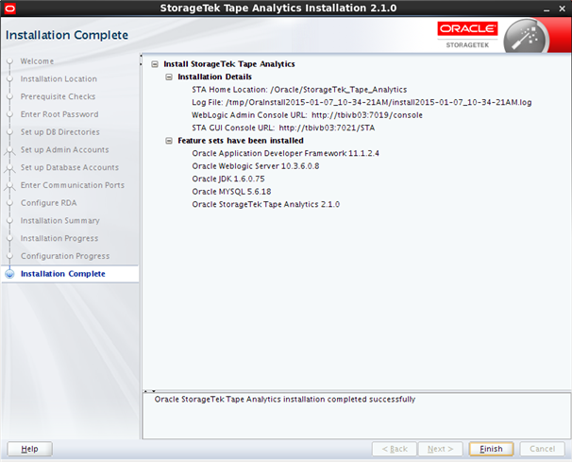The width and height of the screenshot is (572, 462).
Task: Select the Installation Progress step
Action: 59,238
